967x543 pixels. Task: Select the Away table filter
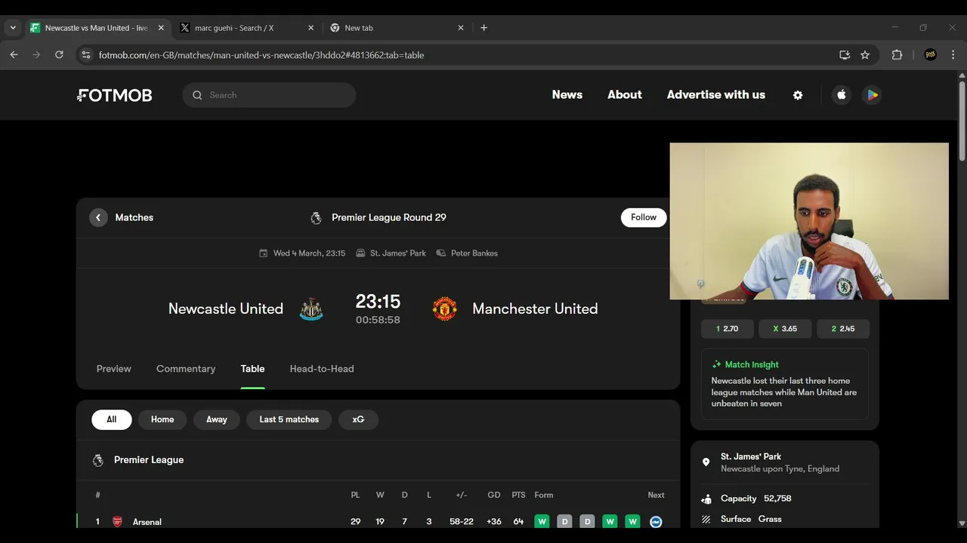217,419
